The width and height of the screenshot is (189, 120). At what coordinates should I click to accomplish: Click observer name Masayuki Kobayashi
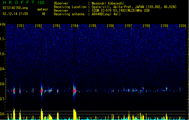click(x=108, y=3)
